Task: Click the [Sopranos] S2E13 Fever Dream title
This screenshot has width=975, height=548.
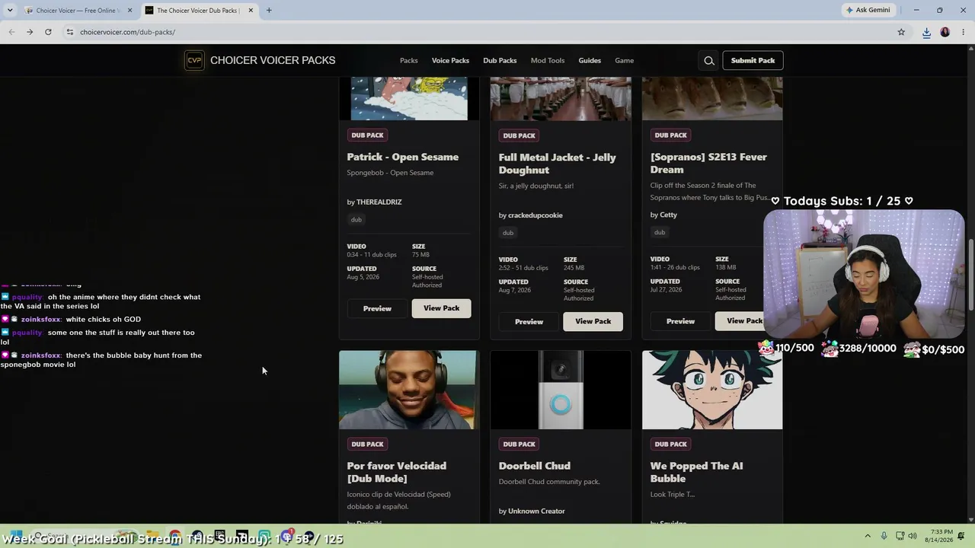Action: click(x=708, y=163)
